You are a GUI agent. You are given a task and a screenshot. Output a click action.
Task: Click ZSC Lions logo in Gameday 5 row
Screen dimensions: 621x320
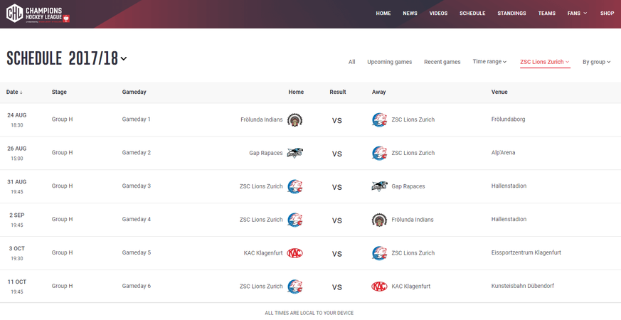pos(379,252)
